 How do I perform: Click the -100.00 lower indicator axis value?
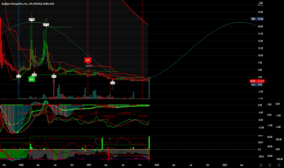(279, 159)
